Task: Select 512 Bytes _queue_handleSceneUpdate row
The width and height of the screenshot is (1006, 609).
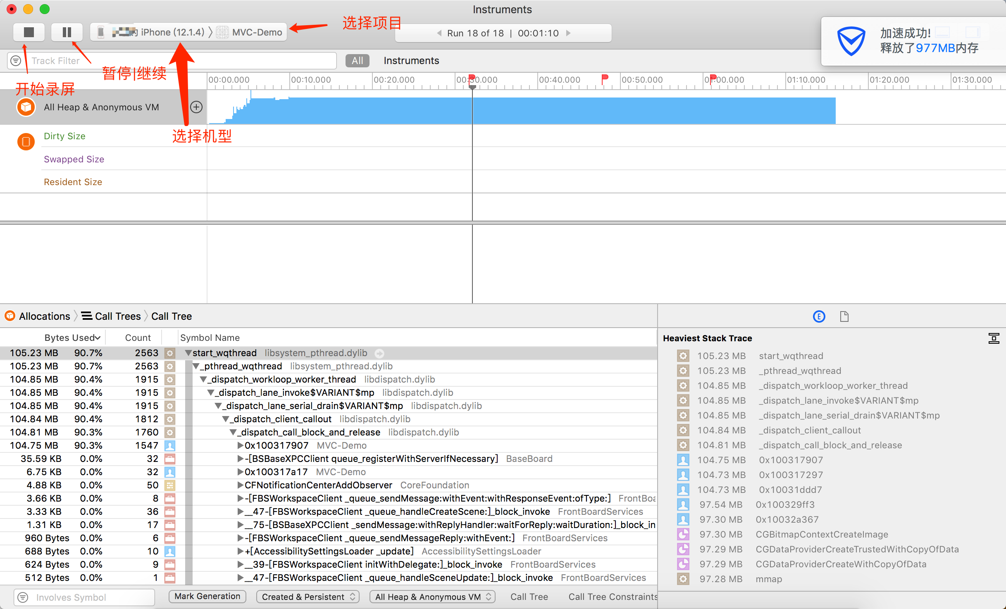Action: coord(329,578)
